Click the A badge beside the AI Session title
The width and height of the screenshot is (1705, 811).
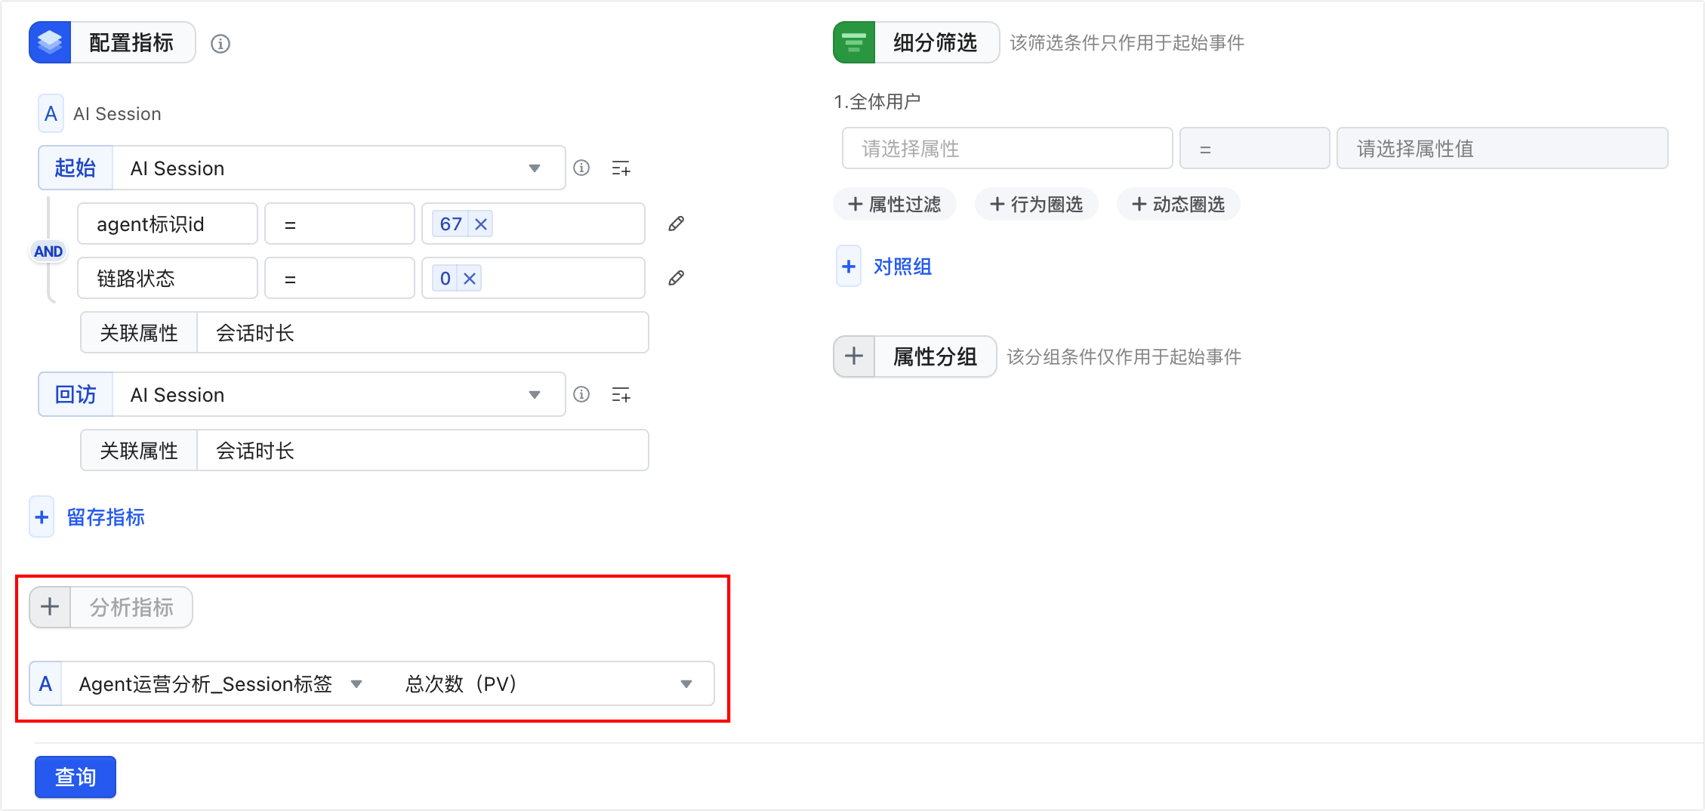(51, 113)
